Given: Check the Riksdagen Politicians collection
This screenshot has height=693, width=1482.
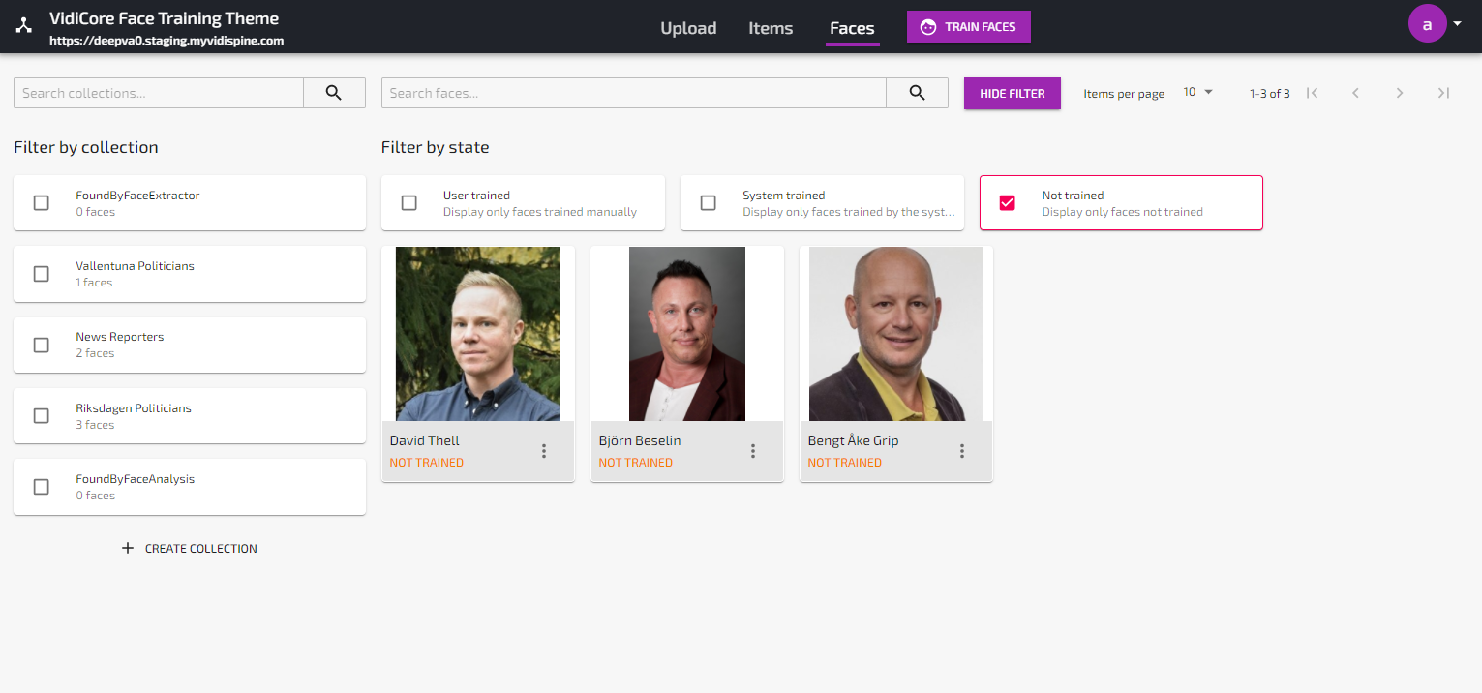Looking at the screenshot, I should (x=42, y=416).
